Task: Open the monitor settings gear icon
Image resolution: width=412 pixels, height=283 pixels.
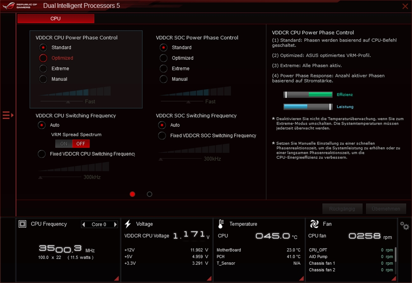Action: [405, 226]
